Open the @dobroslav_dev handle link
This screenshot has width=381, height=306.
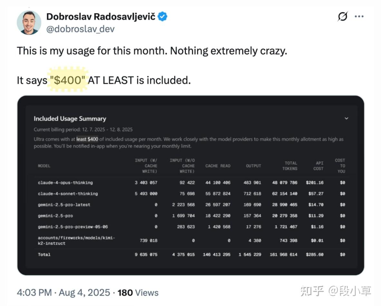[x=80, y=29]
